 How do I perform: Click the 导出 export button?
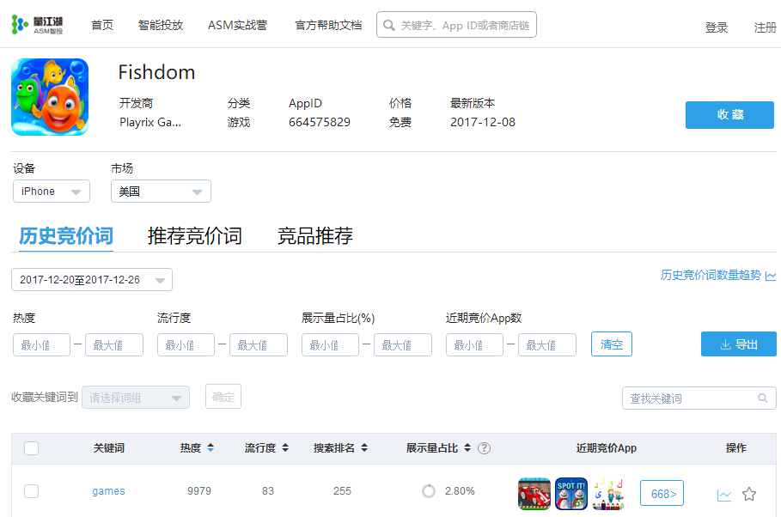click(739, 344)
